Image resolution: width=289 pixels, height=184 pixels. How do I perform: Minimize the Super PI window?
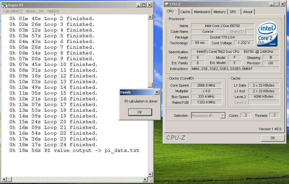pyautogui.click(x=138, y=5)
